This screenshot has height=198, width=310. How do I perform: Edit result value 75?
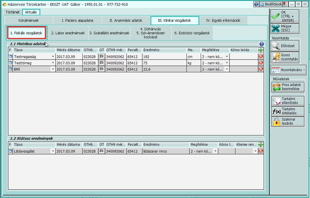coord(164,63)
